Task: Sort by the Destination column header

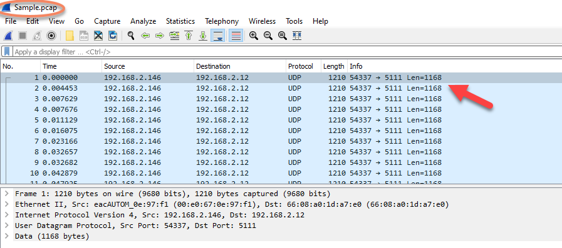Action: tap(240, 66)
